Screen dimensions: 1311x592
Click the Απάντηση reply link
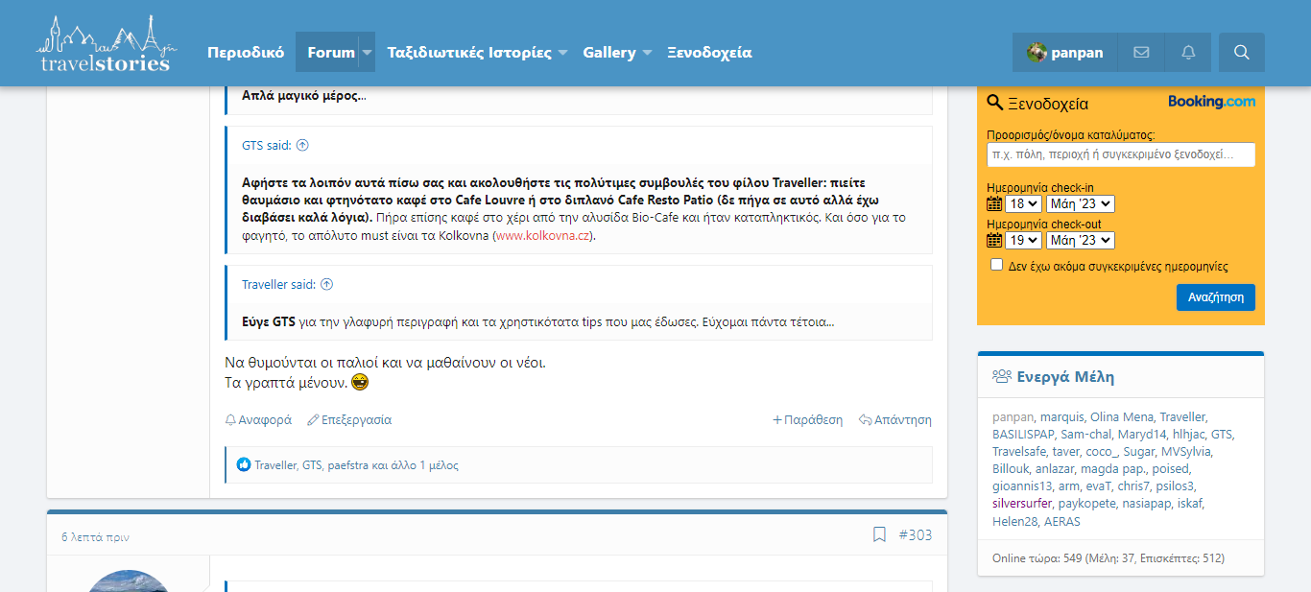tap(895, 420)
